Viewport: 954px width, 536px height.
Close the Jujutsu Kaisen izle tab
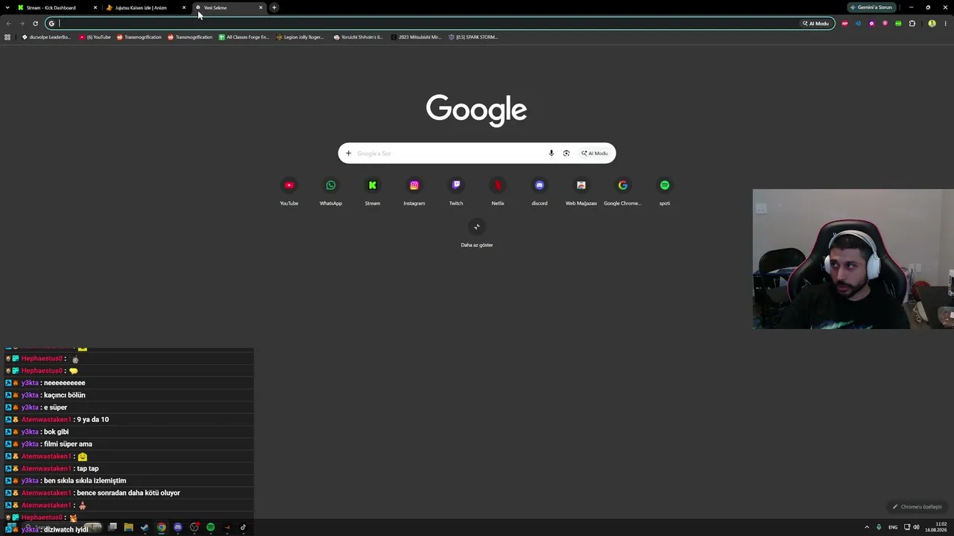click(184, 7)
